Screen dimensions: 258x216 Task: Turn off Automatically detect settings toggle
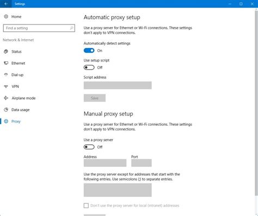pyautogui.click(x=89, y=51)
